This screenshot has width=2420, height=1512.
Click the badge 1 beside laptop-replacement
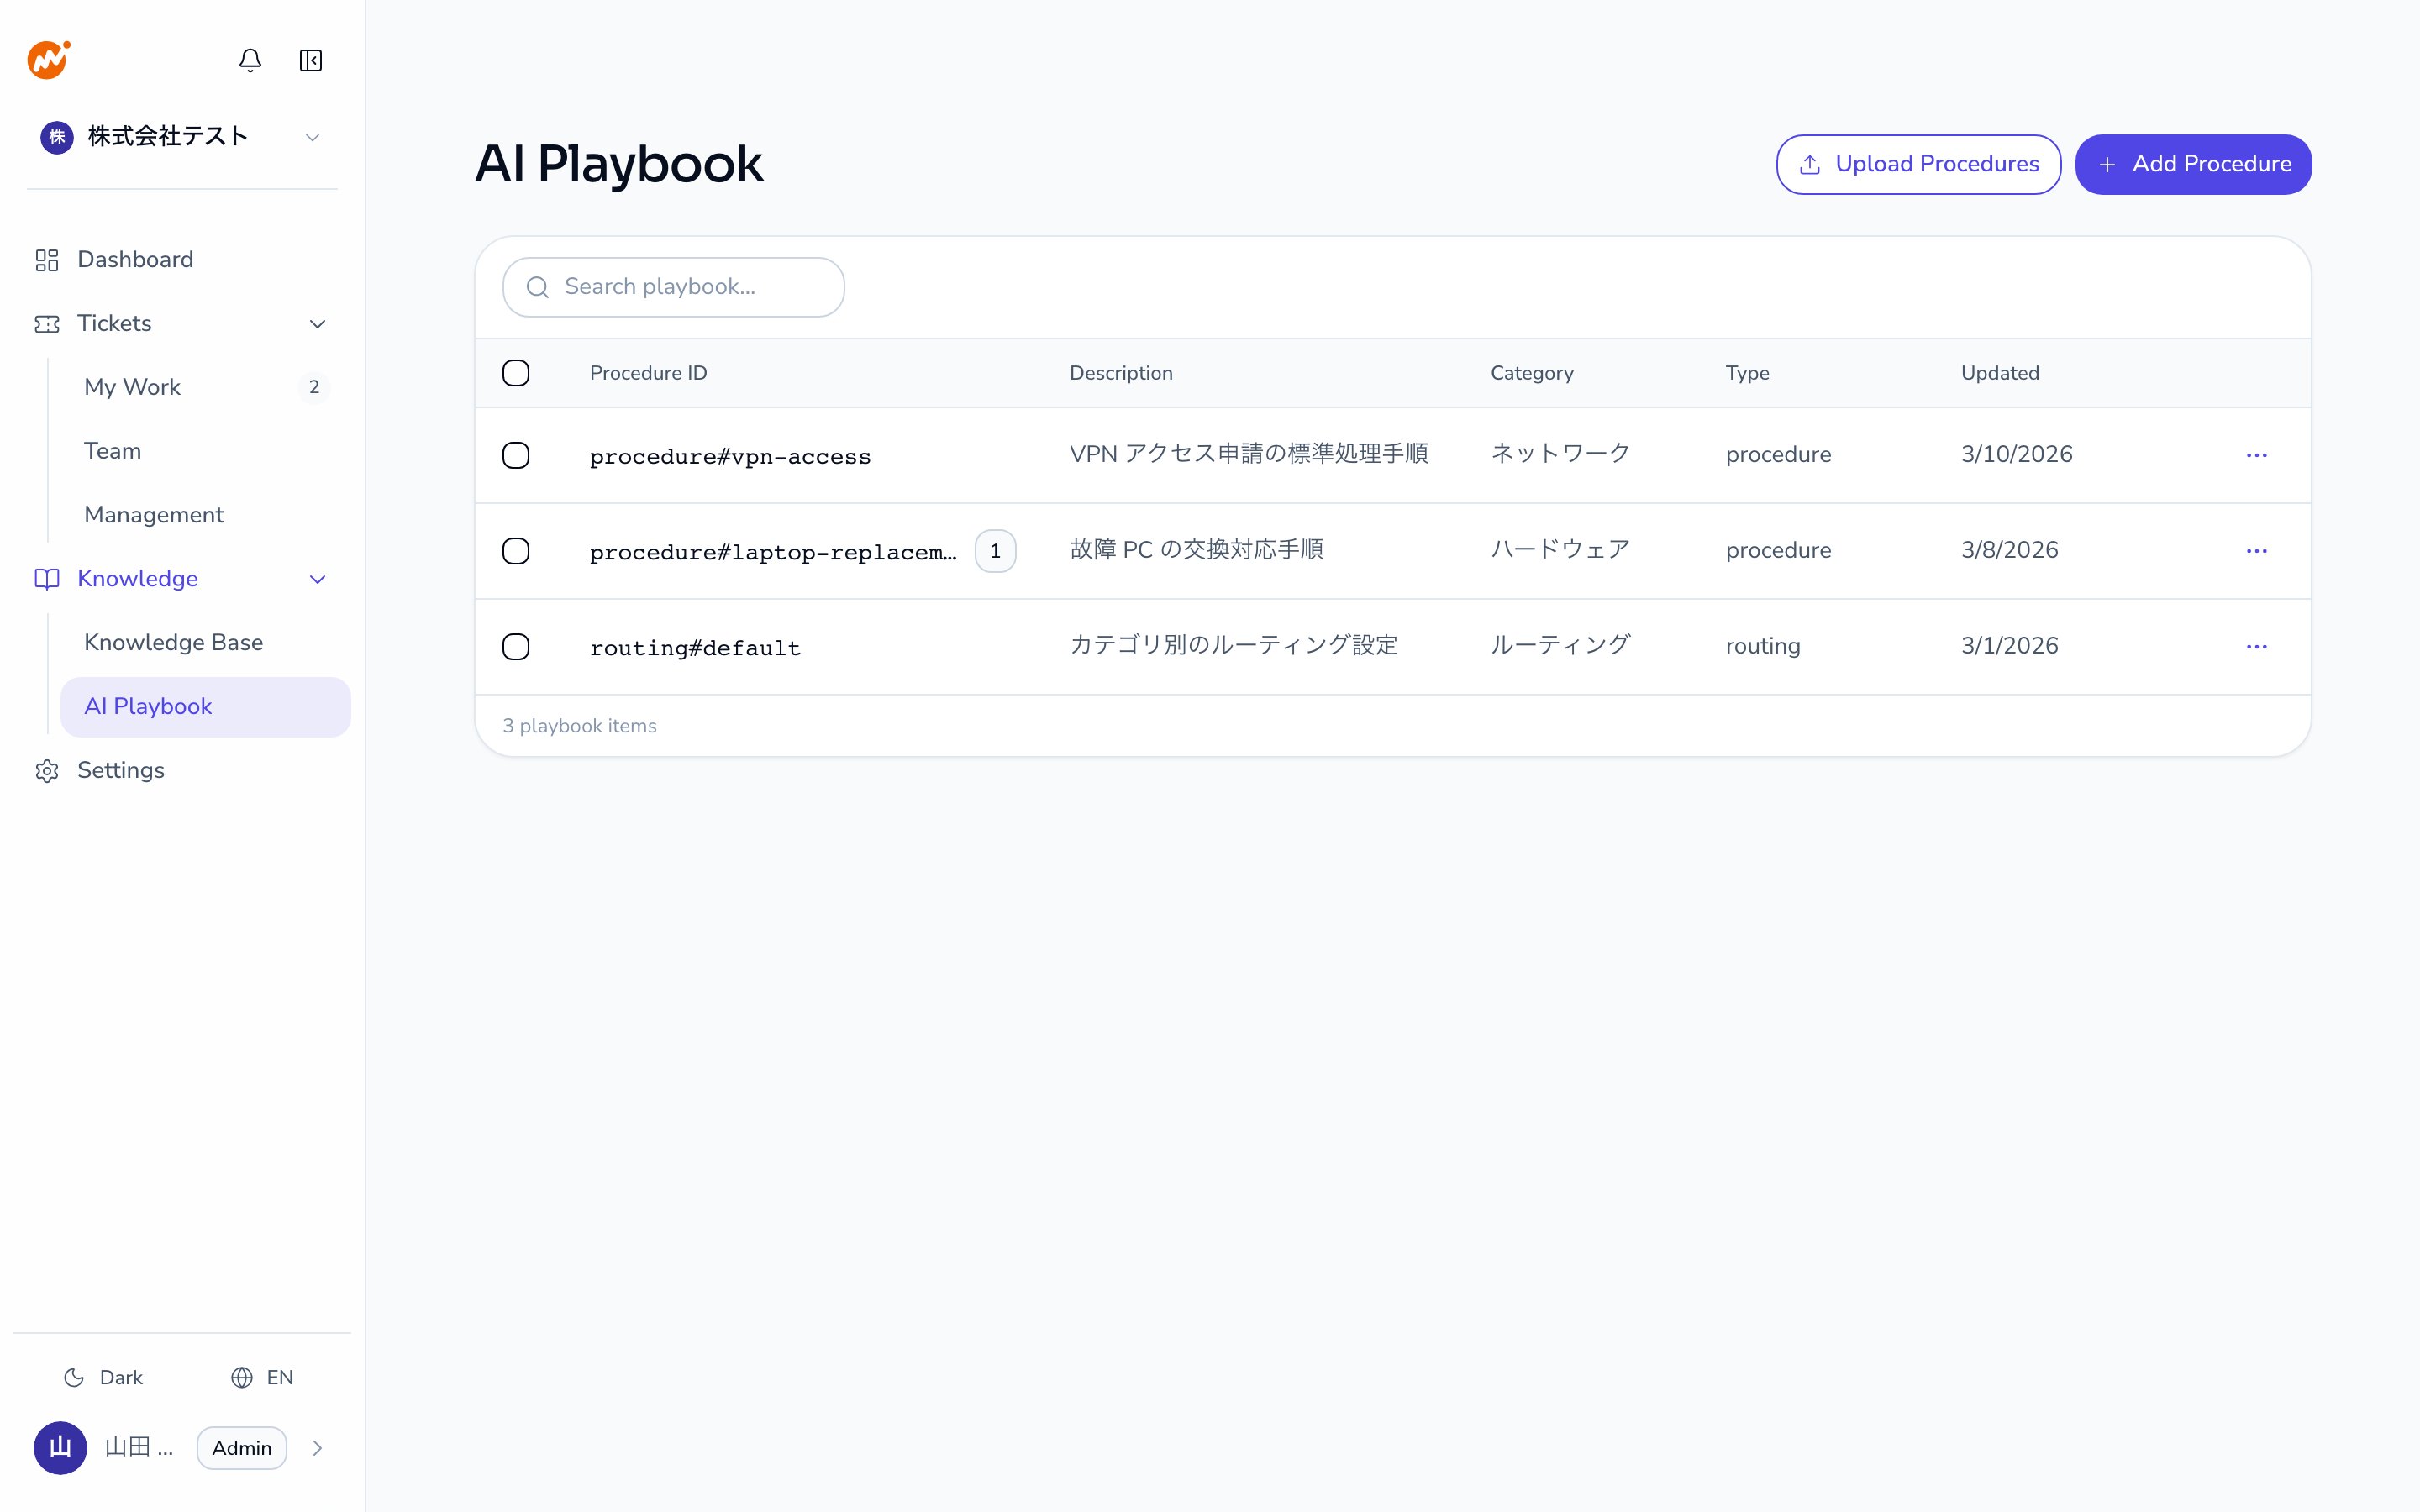click(995, 551)
